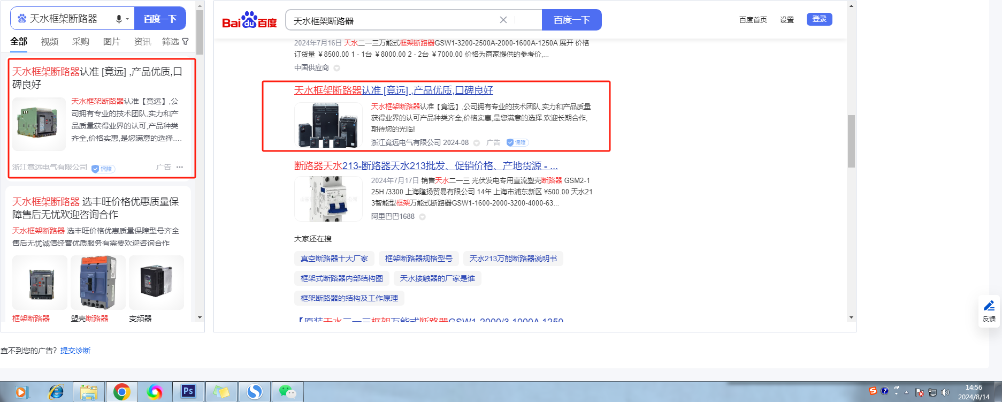Launch Internet Explorer from the taskbar
The height and width of the screenshot is (402, 1002).
coord(56,392)
